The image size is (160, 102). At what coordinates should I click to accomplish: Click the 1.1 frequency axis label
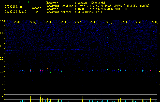pos(2,33)
